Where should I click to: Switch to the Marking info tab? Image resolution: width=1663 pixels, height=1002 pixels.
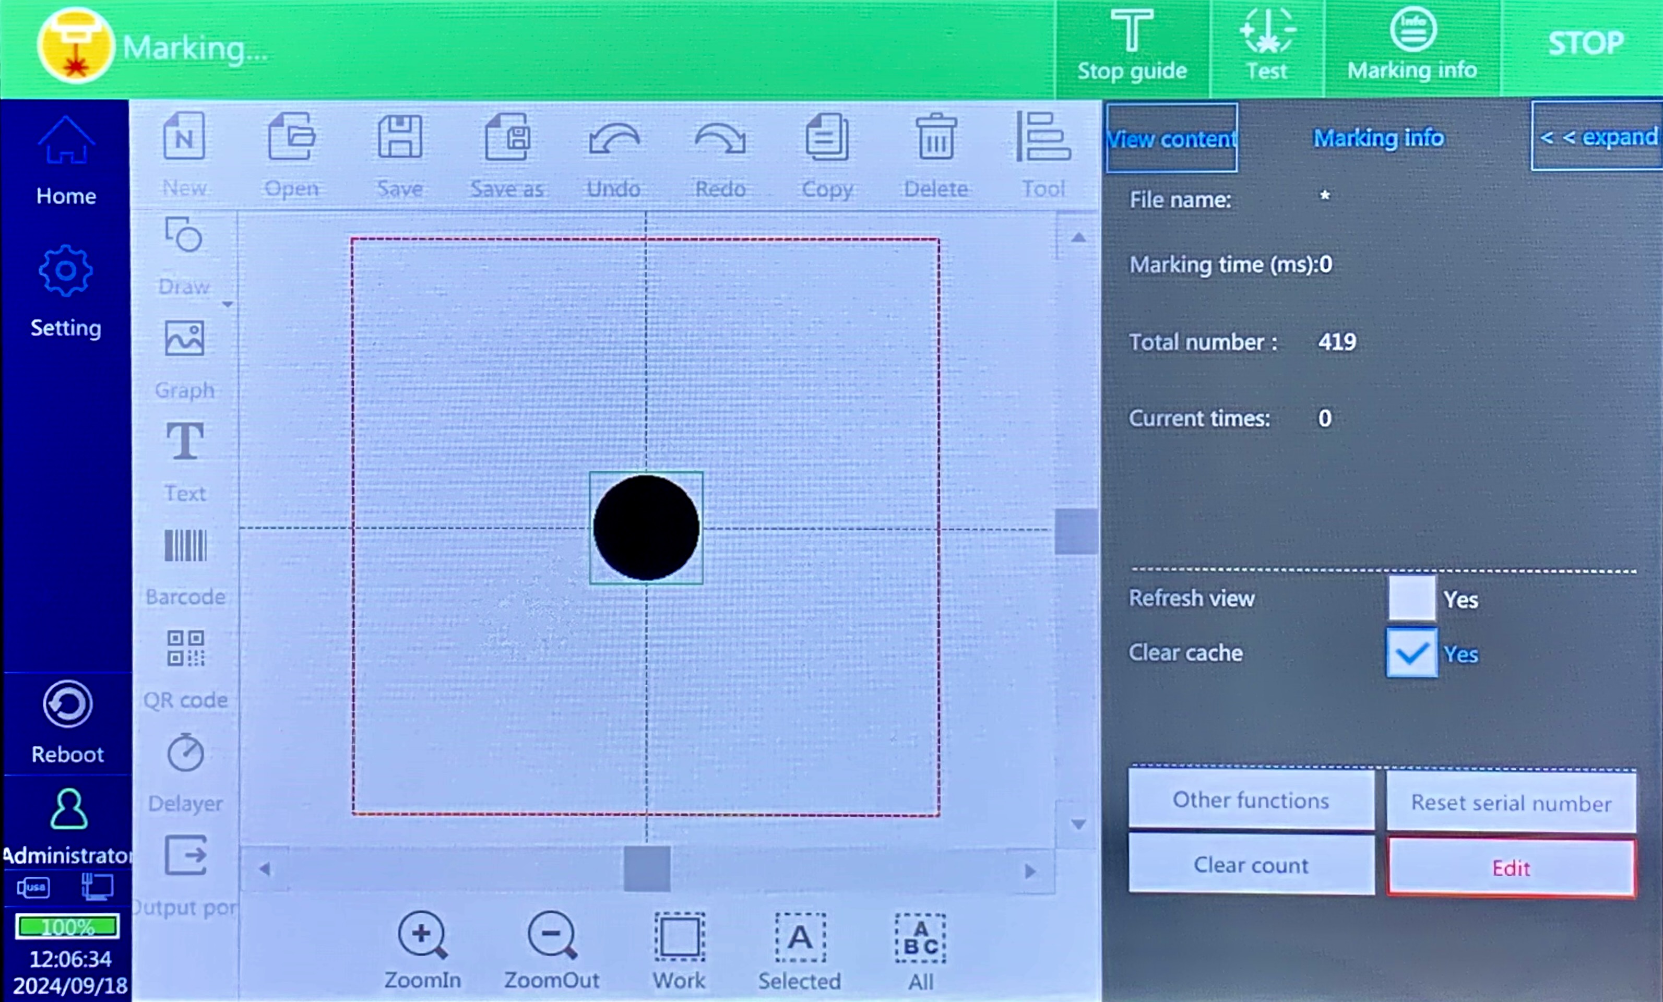coord(1378,138)
